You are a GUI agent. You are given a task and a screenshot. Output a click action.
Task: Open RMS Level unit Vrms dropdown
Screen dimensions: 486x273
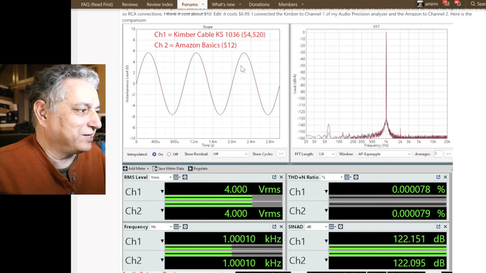point(161,177)
